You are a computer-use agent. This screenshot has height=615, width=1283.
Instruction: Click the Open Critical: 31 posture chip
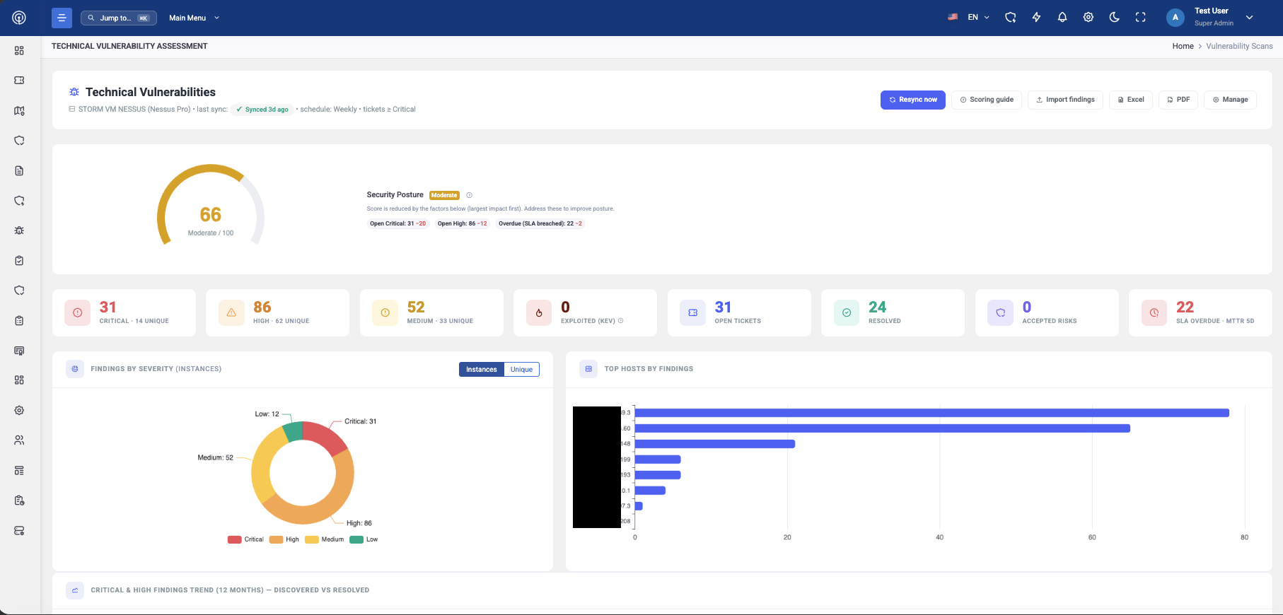[x=398, y=223]
